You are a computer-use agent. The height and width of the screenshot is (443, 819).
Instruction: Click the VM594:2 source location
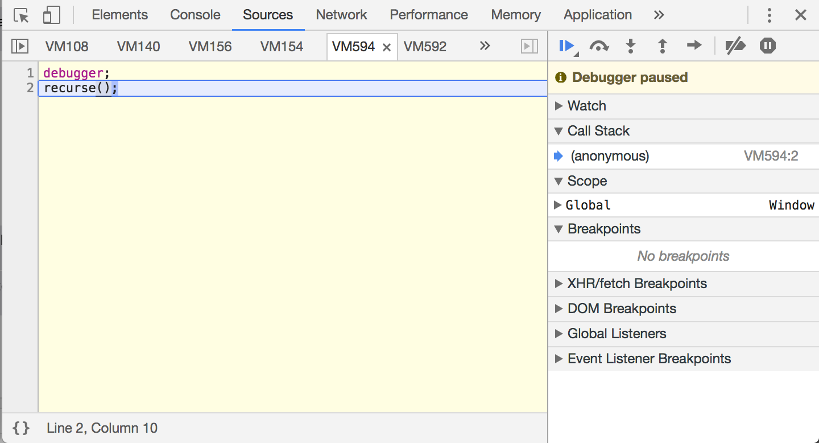pos(771,156)
